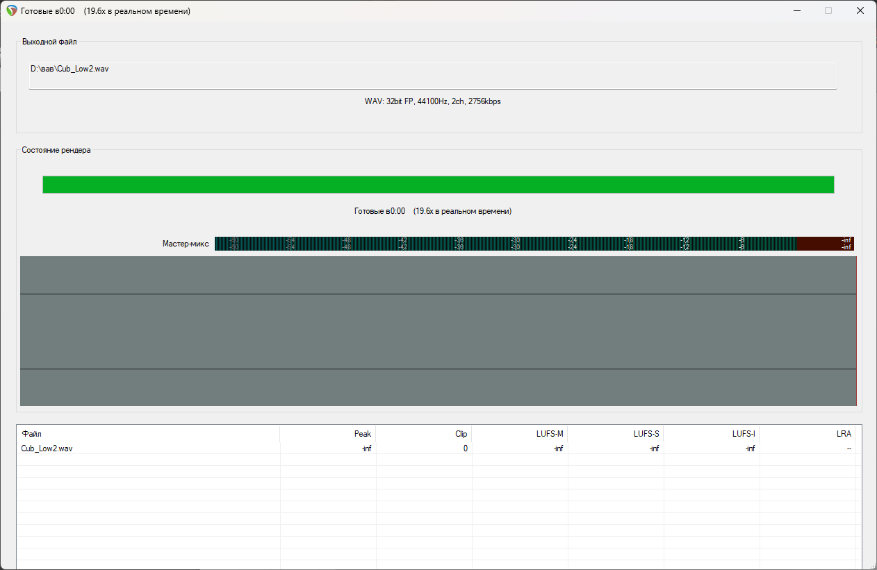The width and height of the screenshot is (877, 570).
Task: Click the red -inf peak indicator on meter
Action: tap(825, 244)
